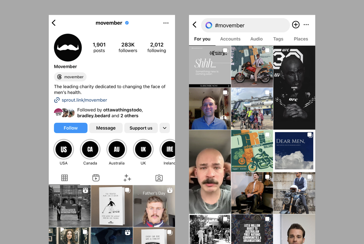Image resolution: width=364 pixels, height=244 pixels.
Task: Open the Father's Day reel thumbnail
Action: [x=154, y=206]
